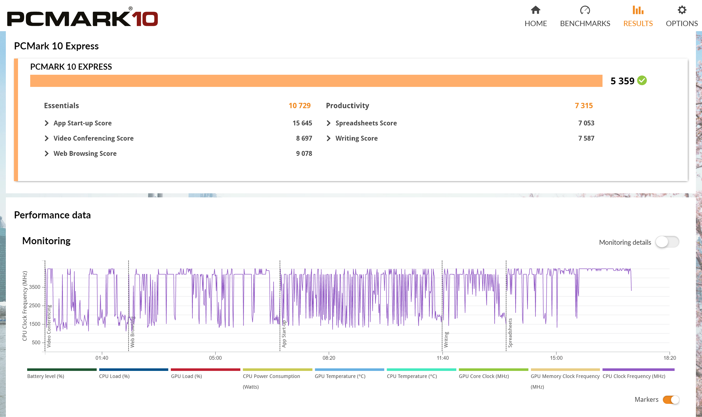Click the Home house icon
The image size is (702, 417).
(535, 10)
